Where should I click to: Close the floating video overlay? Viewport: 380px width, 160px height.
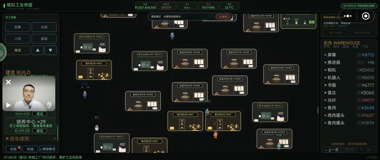[8, 82]
